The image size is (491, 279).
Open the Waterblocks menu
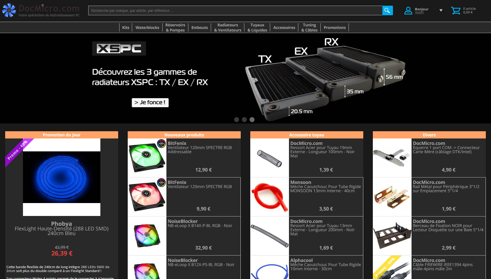[147, 28]
